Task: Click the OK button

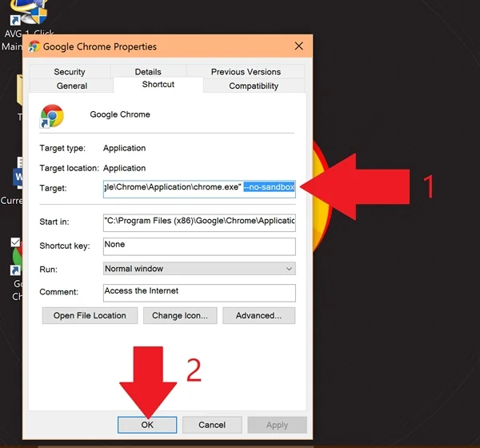Action: pos(147,425)
